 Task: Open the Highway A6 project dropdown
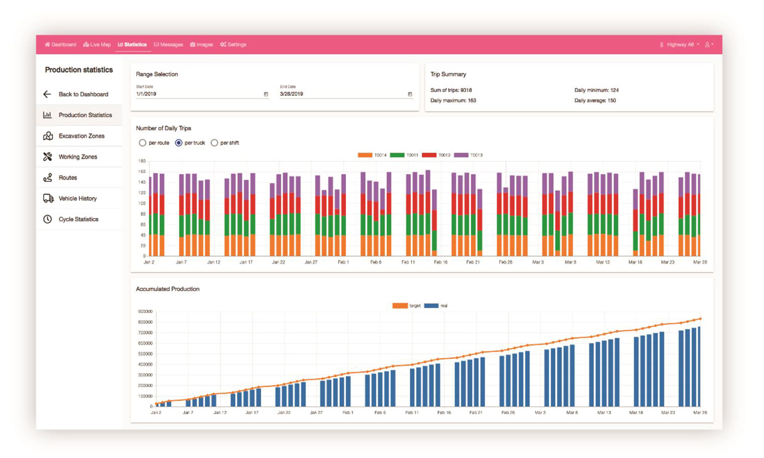tap(680, 45)
